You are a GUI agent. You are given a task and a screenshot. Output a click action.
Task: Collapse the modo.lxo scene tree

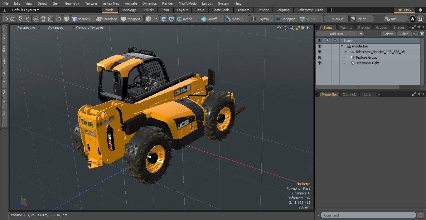pos(342,46)
